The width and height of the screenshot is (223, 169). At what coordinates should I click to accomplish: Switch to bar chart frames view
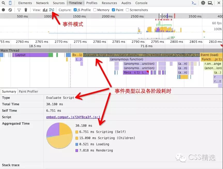tap(45, 10)
